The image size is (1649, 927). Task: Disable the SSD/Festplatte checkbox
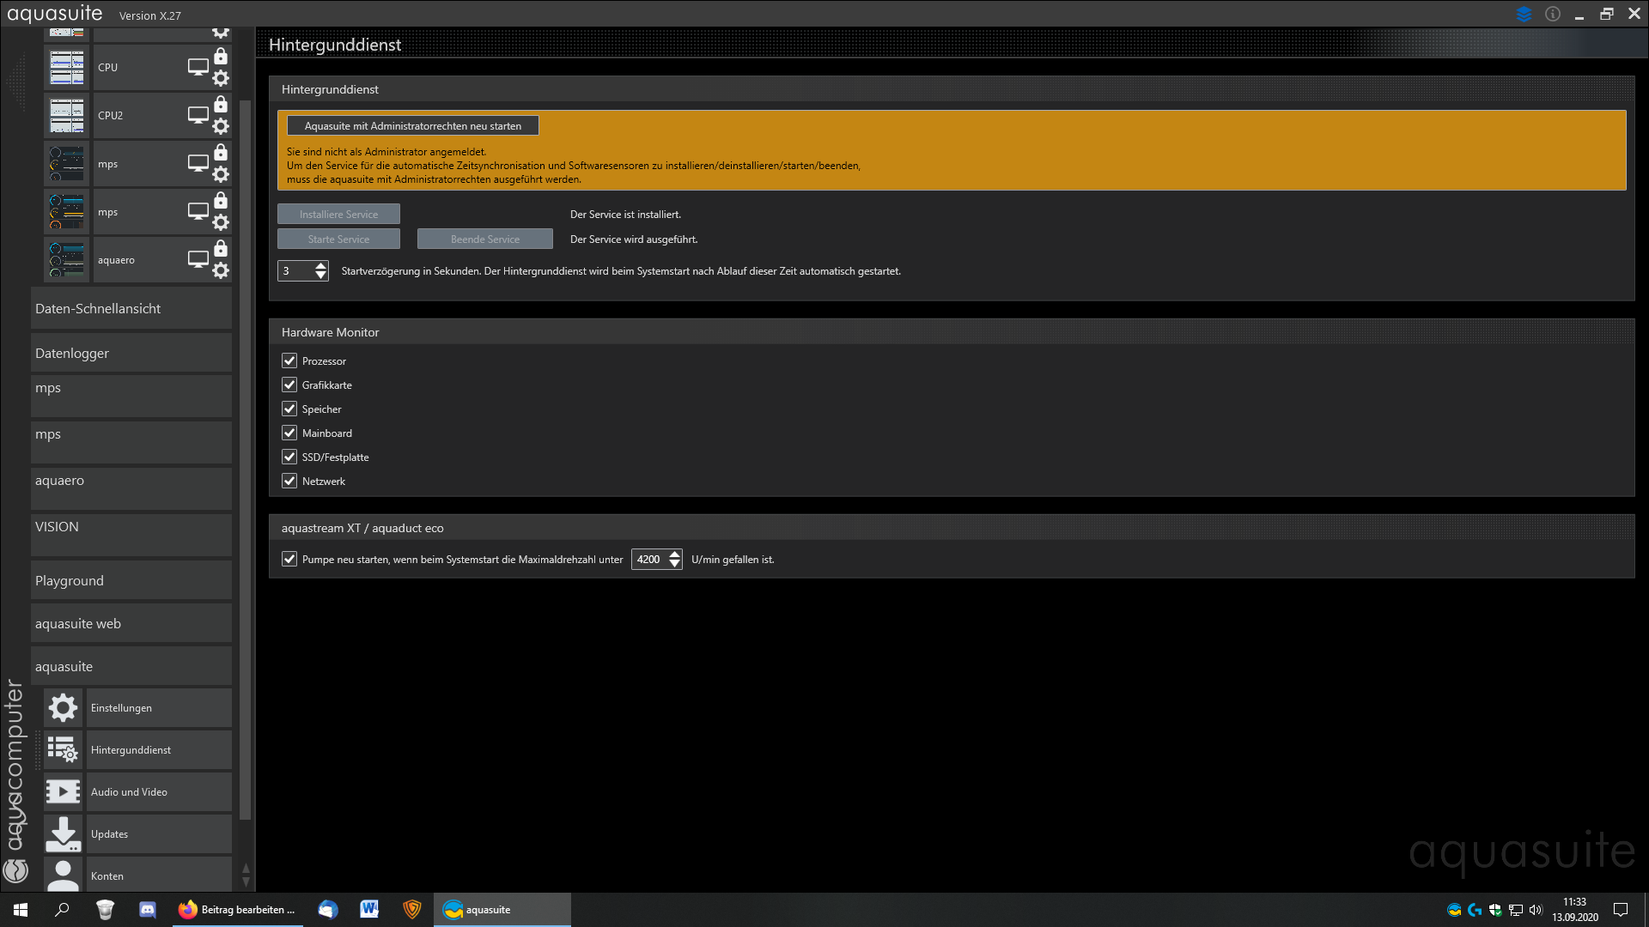coord(289,457)
